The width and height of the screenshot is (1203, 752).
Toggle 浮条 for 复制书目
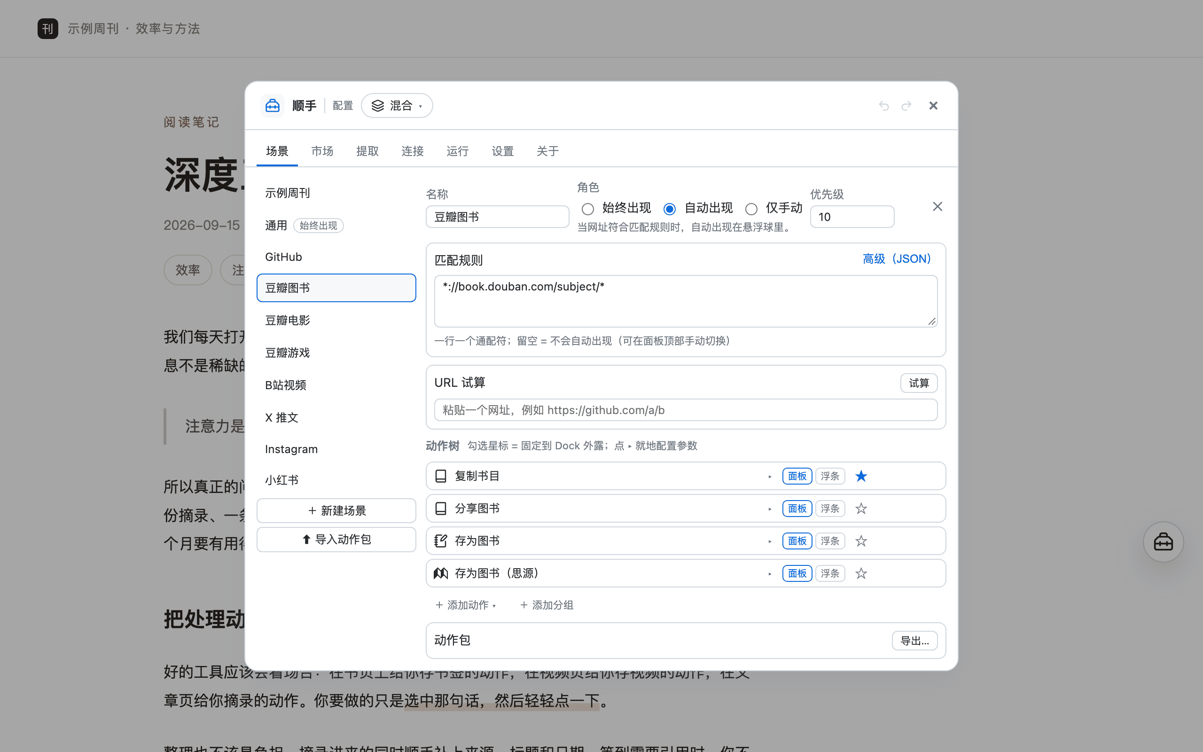tap(830, 476)
